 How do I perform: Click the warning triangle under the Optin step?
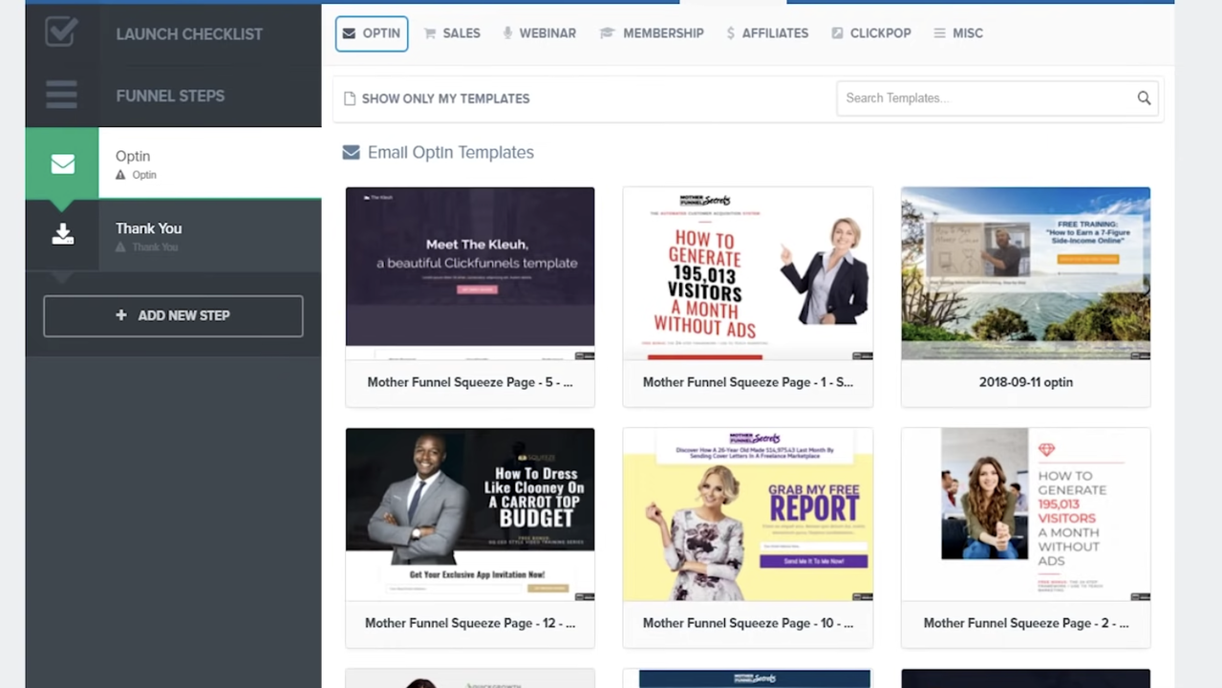click(122, 174)
